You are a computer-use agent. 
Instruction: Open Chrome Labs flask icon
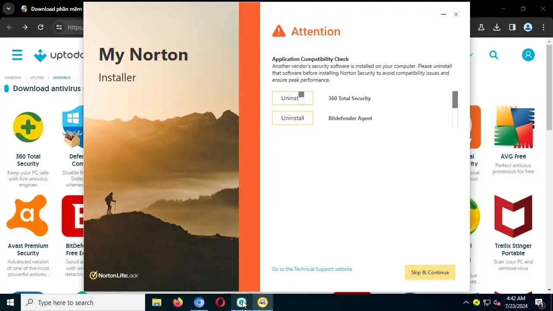(481, 27)
